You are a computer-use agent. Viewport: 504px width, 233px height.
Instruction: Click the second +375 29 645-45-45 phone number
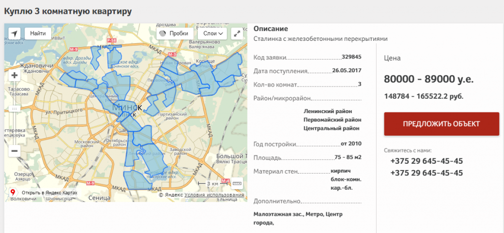click(426, 173)
